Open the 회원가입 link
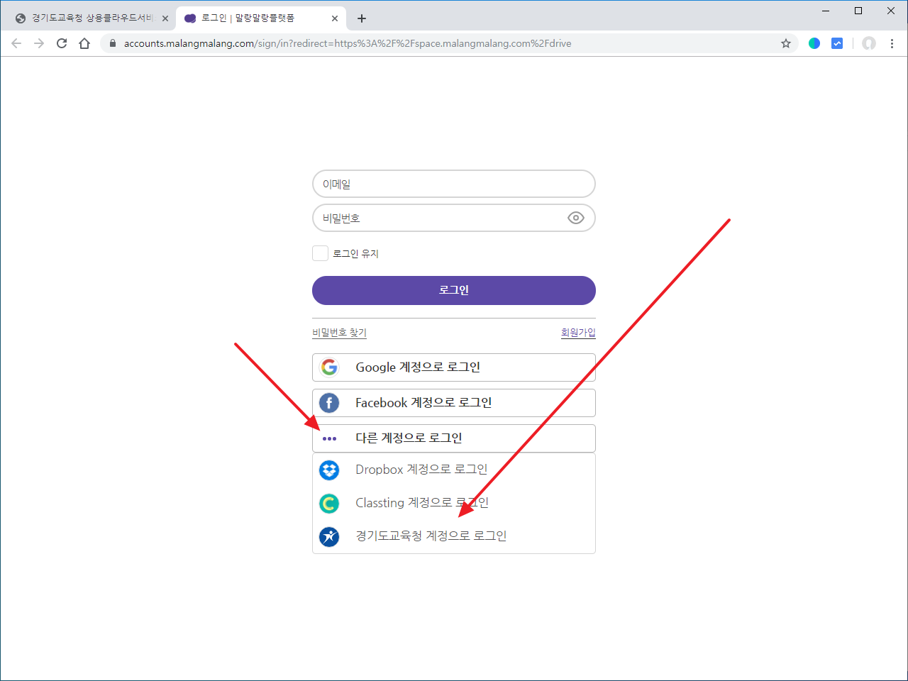The height and width of the screenshot is (681, 908). pyautogui.click(x=578, y=333)
